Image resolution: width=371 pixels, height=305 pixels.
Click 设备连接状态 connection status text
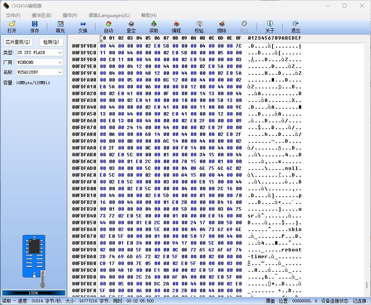344,301
